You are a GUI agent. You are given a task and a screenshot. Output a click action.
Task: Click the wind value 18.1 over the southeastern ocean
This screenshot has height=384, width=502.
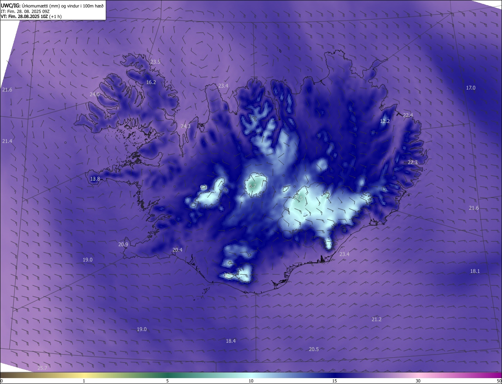click(x=475, y=271)
